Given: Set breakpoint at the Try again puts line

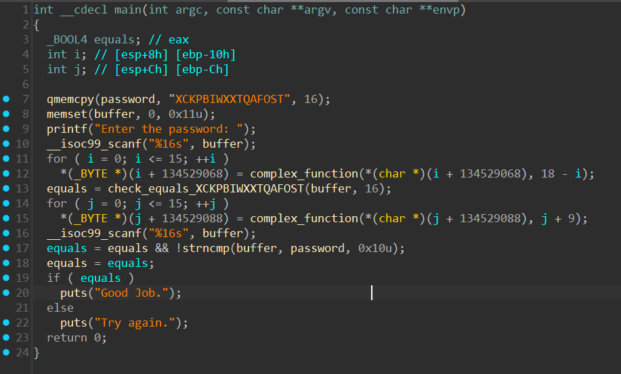Looking at the screenshot, I should (x=6, y=323).
